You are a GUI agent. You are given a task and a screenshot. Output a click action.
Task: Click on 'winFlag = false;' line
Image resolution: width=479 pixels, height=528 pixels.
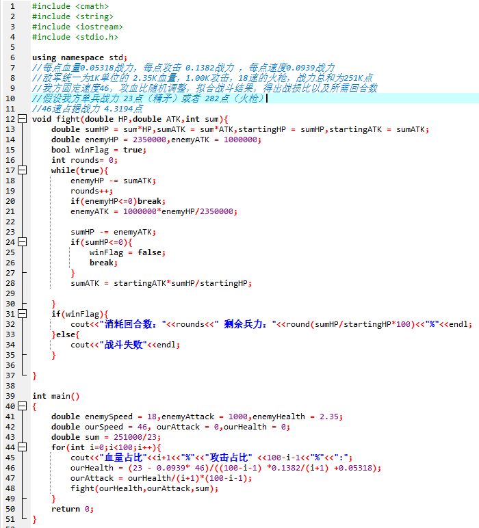127,252
